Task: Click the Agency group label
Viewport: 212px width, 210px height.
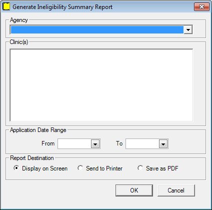Action: 19,20
